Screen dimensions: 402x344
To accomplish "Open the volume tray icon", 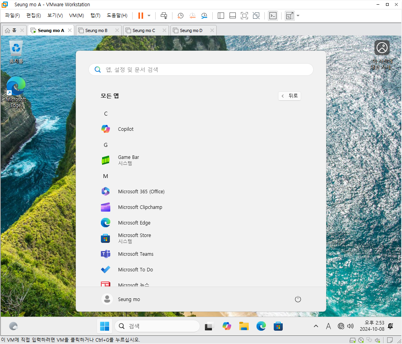I will [350, 326].
